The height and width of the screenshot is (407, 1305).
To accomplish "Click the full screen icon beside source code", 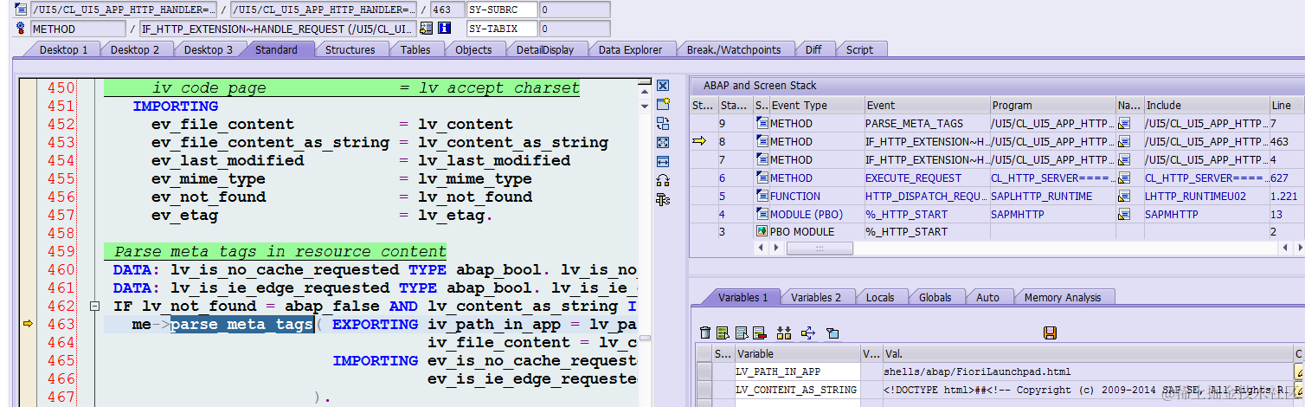I will [x=663, y=142].
